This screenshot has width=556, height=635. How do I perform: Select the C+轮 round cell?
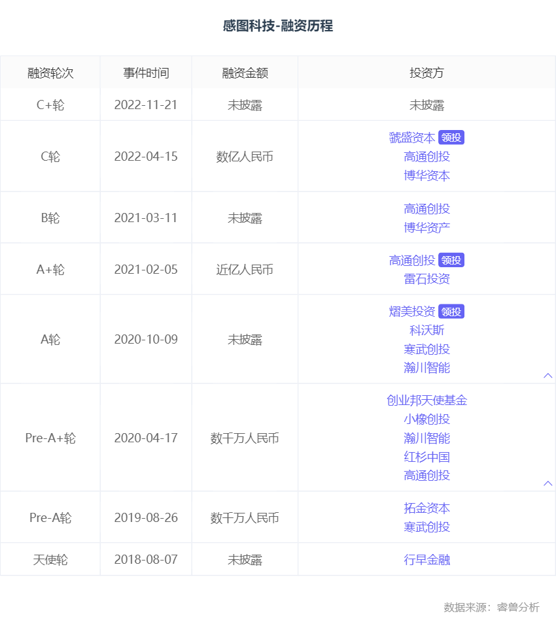coord(50,105)
